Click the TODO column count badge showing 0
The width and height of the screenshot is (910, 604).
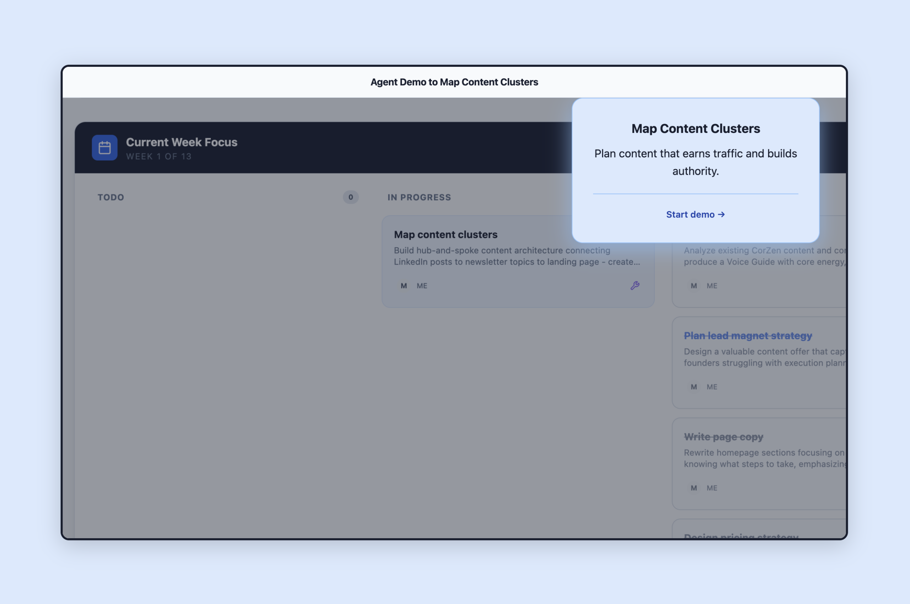[x=350, y=197]
